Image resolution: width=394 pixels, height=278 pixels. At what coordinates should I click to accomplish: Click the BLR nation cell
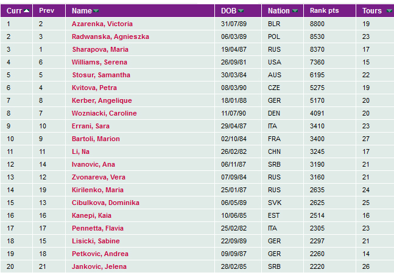click(x=273, y=24)
